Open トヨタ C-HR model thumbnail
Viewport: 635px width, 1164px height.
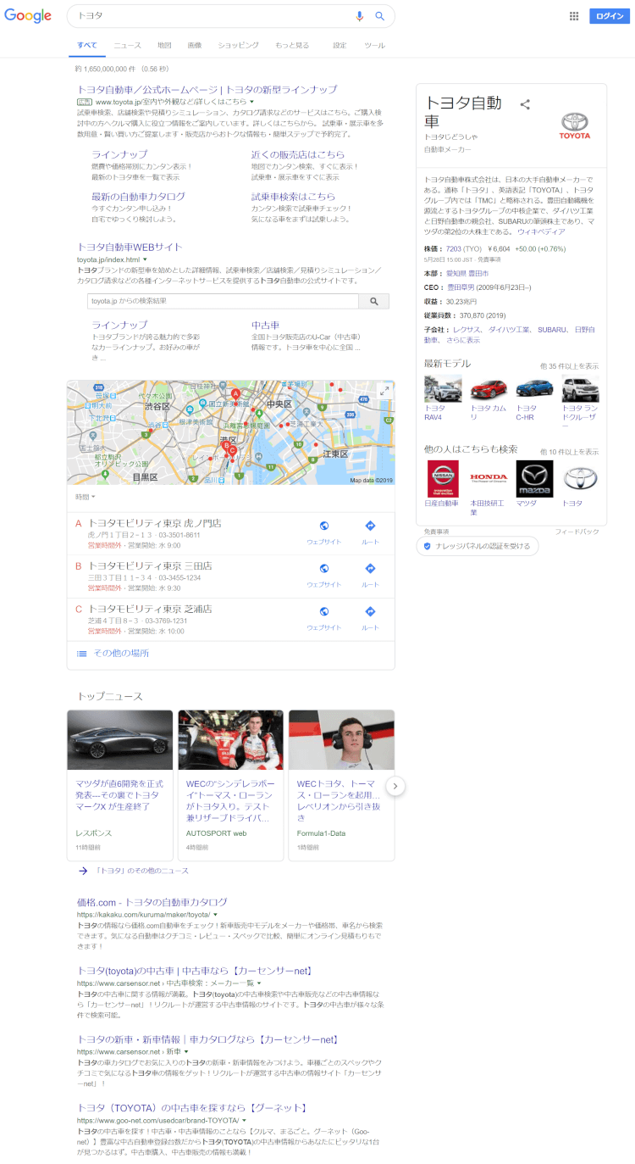[534, 388]
